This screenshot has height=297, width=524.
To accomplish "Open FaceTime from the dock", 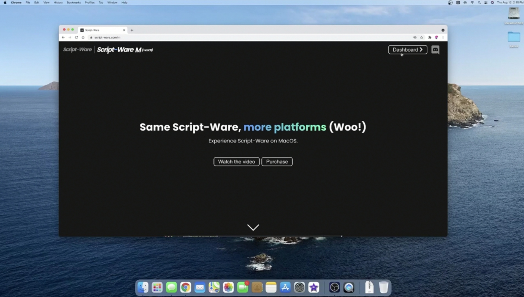I will point(243,287).
